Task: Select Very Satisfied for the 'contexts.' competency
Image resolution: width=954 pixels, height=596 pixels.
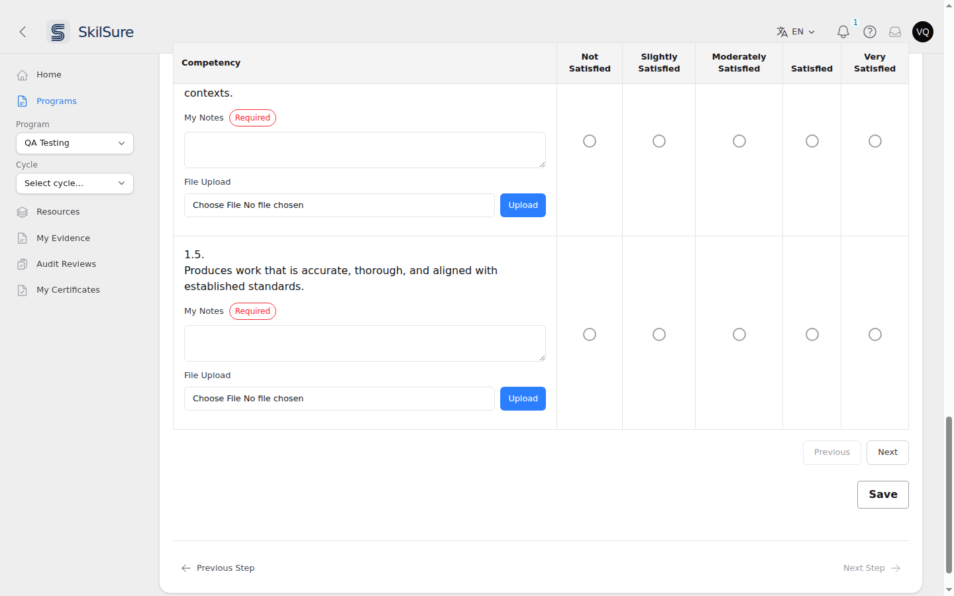Action: point(875,141)
